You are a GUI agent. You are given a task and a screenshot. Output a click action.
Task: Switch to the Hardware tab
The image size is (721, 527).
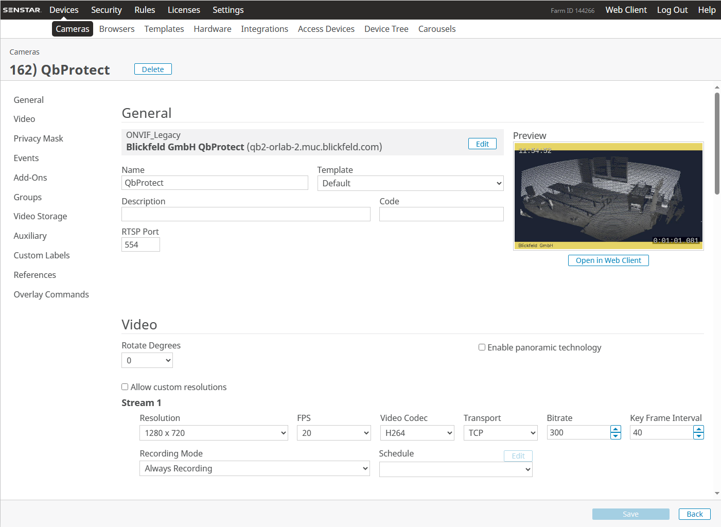coord(212,29)
